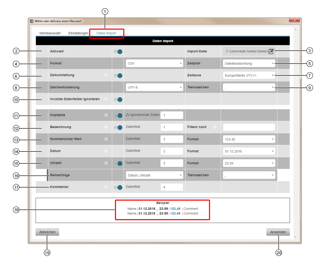Image resolution: width=327 pixels, height=261 pixels.
Task: Open help icon for Kommentar row
Action: pos(106,187)
